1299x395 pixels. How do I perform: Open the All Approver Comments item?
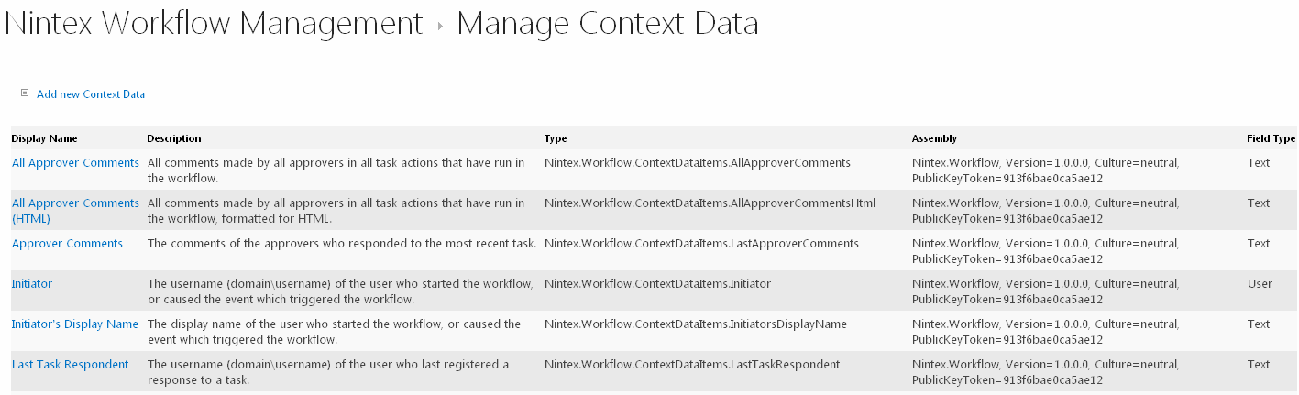(75, 163)
